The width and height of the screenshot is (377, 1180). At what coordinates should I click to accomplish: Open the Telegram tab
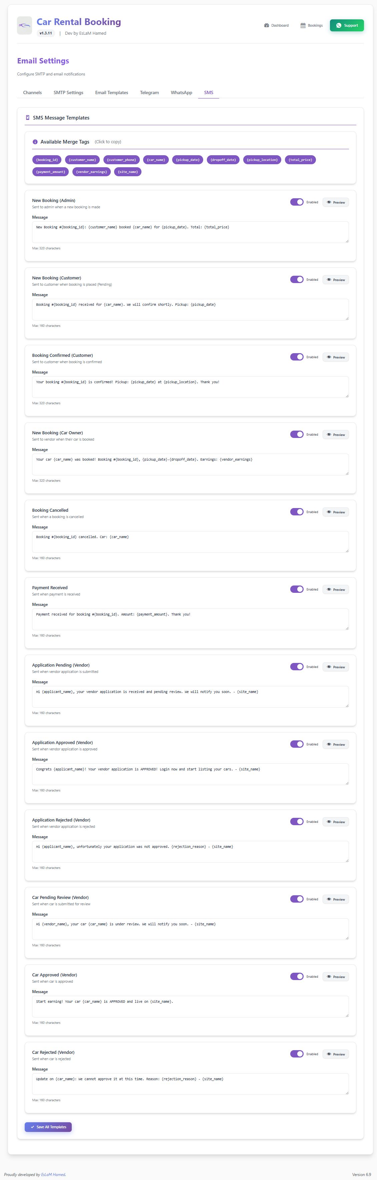click(x=149, y=92)
